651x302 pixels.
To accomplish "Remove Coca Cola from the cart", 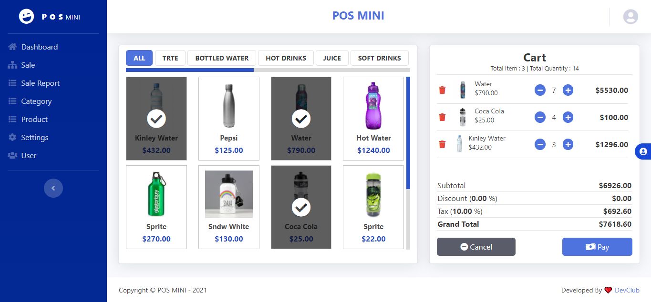I will click(442, 117).
